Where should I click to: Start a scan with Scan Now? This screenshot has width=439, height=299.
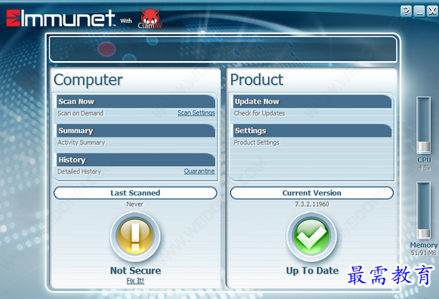point(136,101)
